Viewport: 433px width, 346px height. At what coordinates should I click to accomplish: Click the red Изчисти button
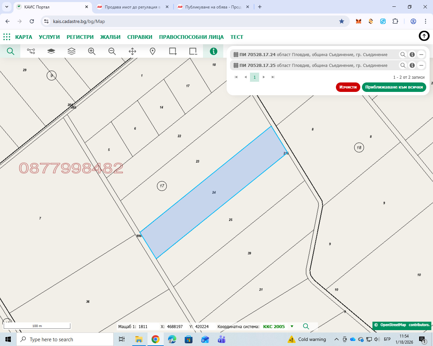coord(348,87)
